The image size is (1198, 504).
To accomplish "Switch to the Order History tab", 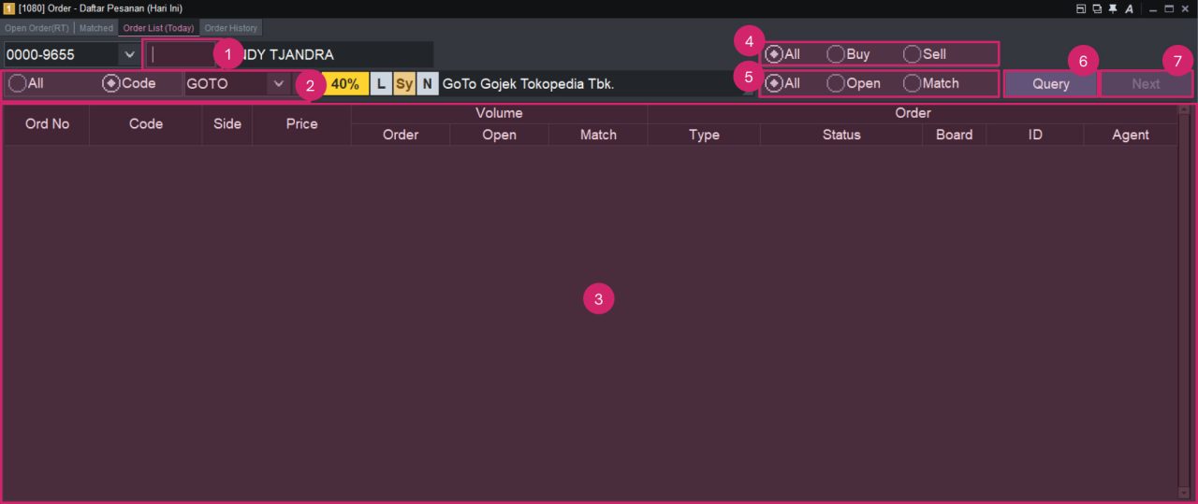I will pyautogui.click(x=230, y=28).
